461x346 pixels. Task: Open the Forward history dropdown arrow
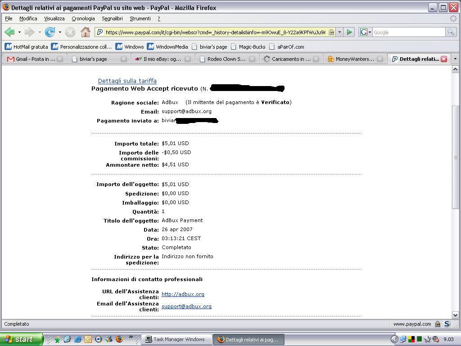pos(40,32)
